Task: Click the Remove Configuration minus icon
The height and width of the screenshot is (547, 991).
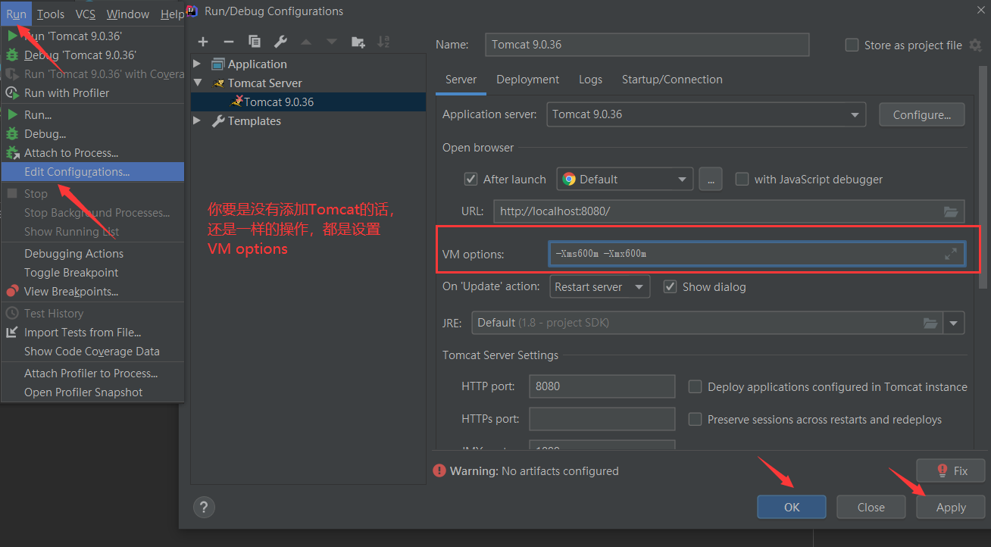Action: click(229, 42)
